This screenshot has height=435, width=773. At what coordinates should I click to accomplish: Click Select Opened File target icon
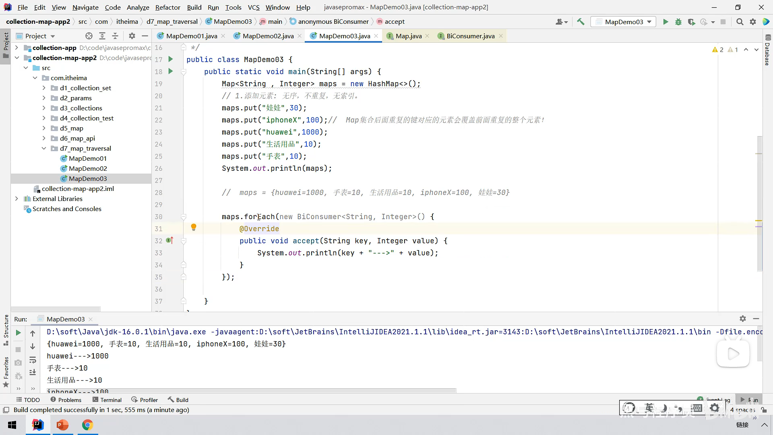(89, 36)
